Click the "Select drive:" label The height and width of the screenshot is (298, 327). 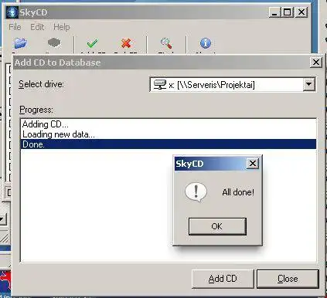tap(41, 84)
